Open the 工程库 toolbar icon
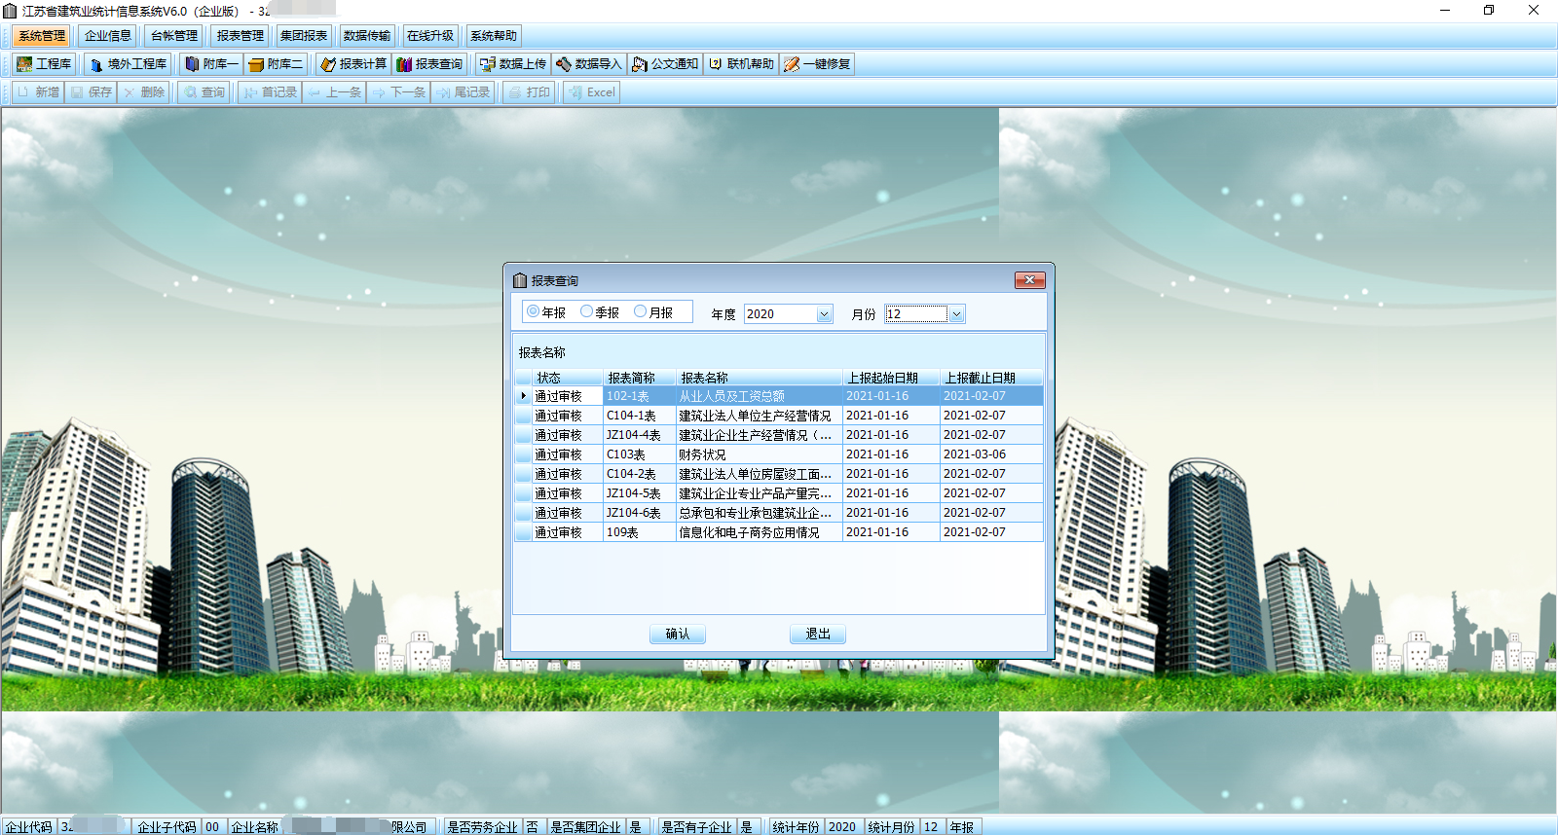The height and width of the screenshot is (835, 1558). [x=44, y=64]
